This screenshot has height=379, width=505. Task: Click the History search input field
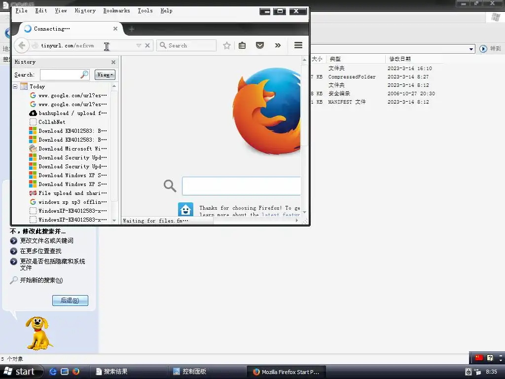pyautogui.click(x=60, y=75)
